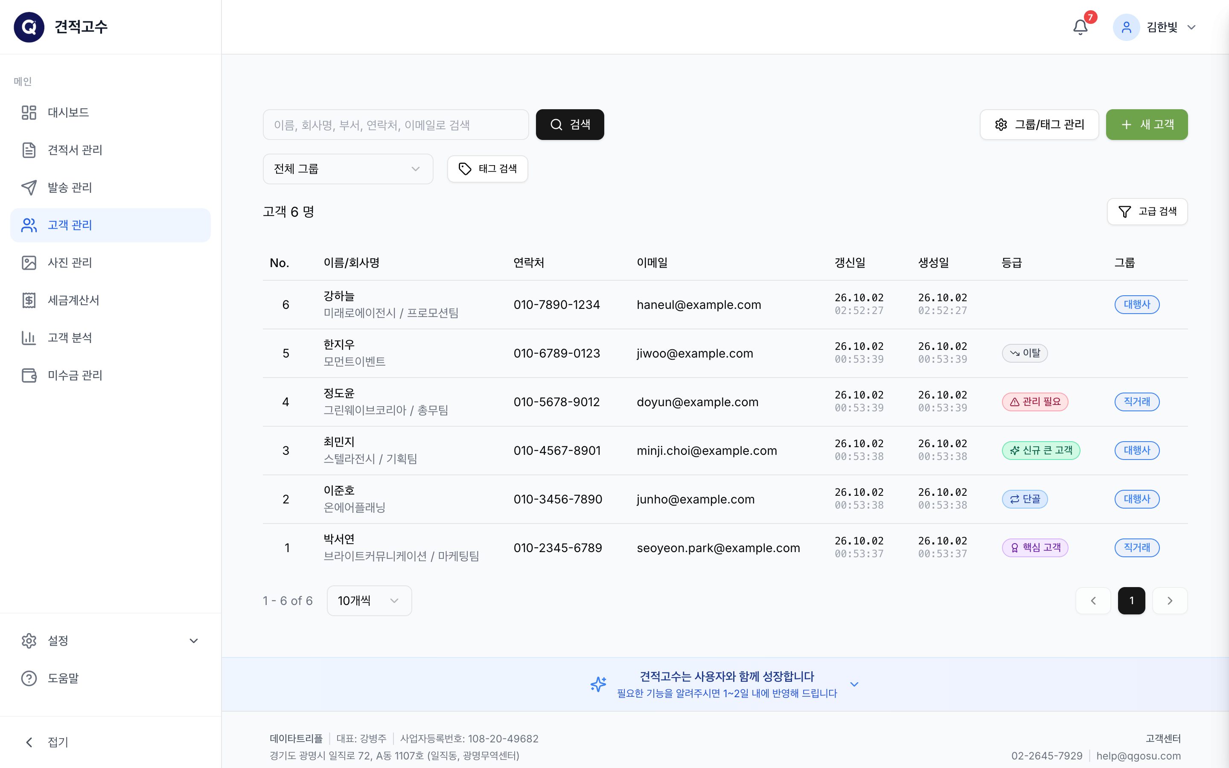Click the 태그 검색 button
Viewport: 1229px width, 768px height.
coord(487,169)
